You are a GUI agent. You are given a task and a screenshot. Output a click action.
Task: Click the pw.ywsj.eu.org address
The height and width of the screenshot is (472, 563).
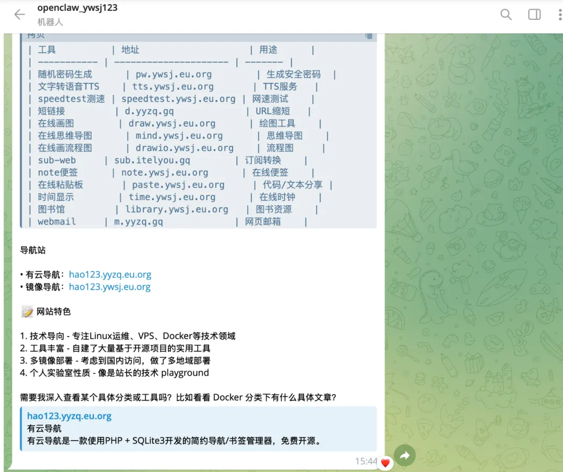[x=174, y=74]
